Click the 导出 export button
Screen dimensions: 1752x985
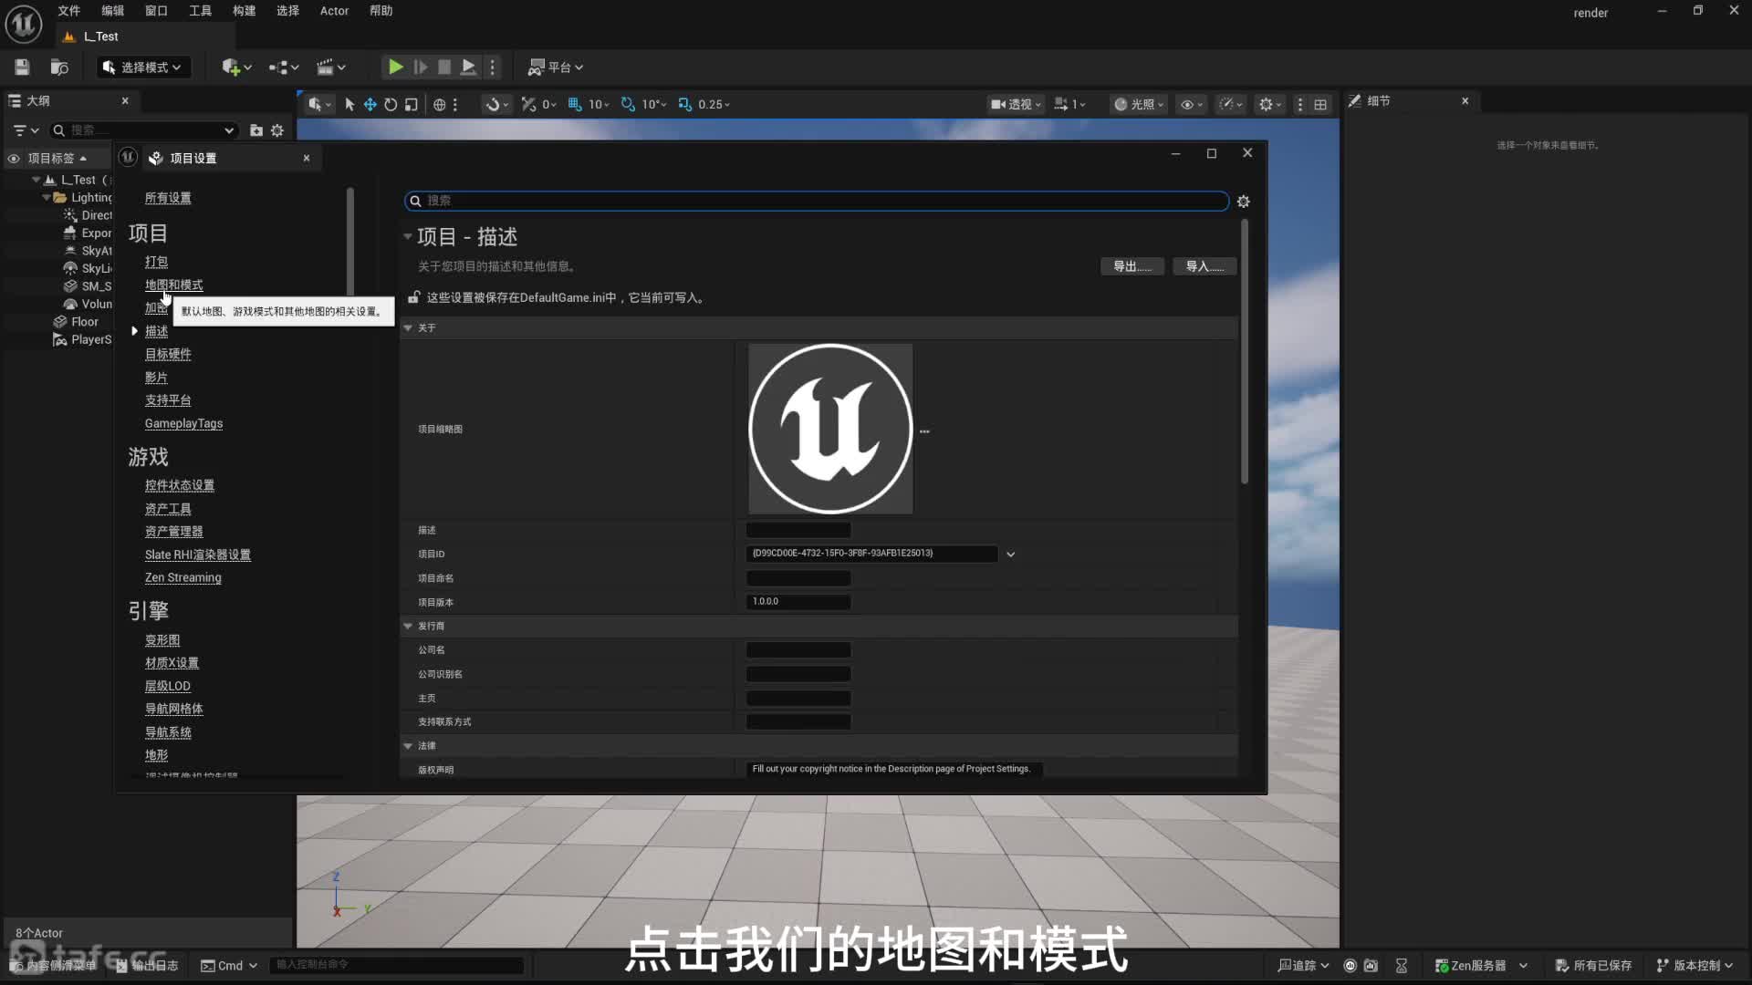coord(1131,266)
